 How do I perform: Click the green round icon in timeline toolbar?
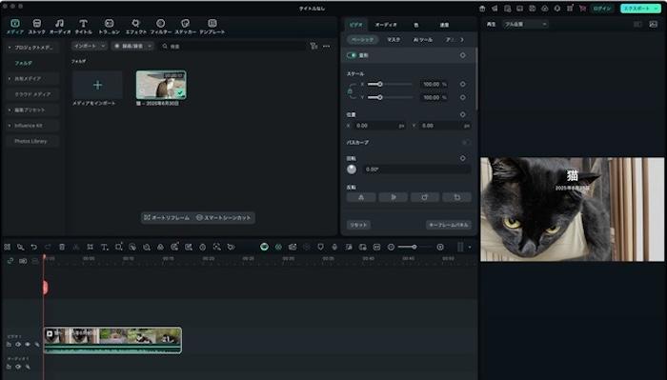coord(264,247)
